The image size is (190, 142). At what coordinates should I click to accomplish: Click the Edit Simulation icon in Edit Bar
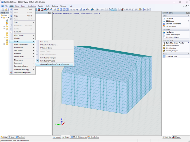164,26
